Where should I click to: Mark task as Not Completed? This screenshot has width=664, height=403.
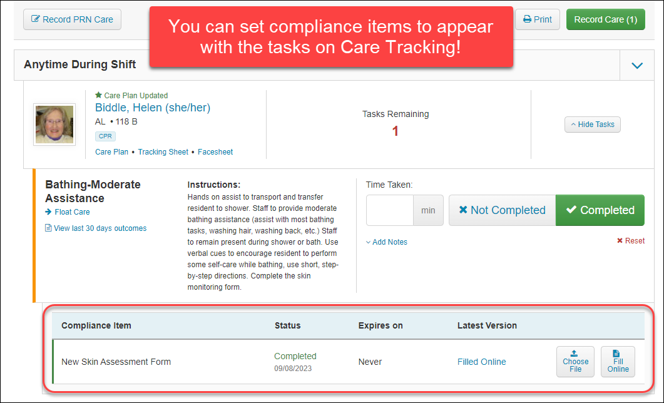pyautogui.click(x=503, y=210)
